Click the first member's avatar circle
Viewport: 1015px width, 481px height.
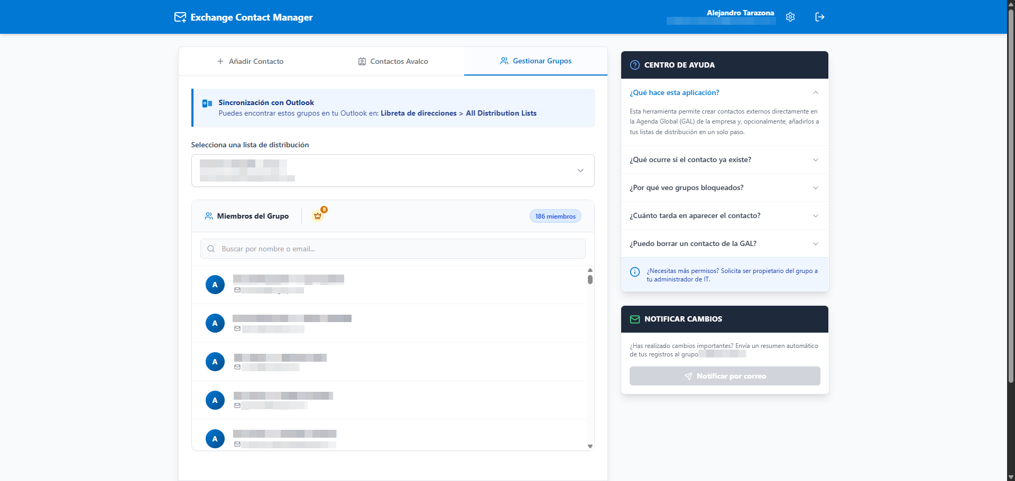coord(215,285)
